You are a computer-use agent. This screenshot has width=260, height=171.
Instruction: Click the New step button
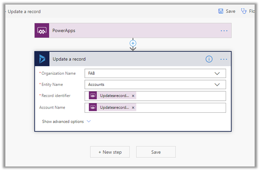pyautogui.click(x=110, y=152)
